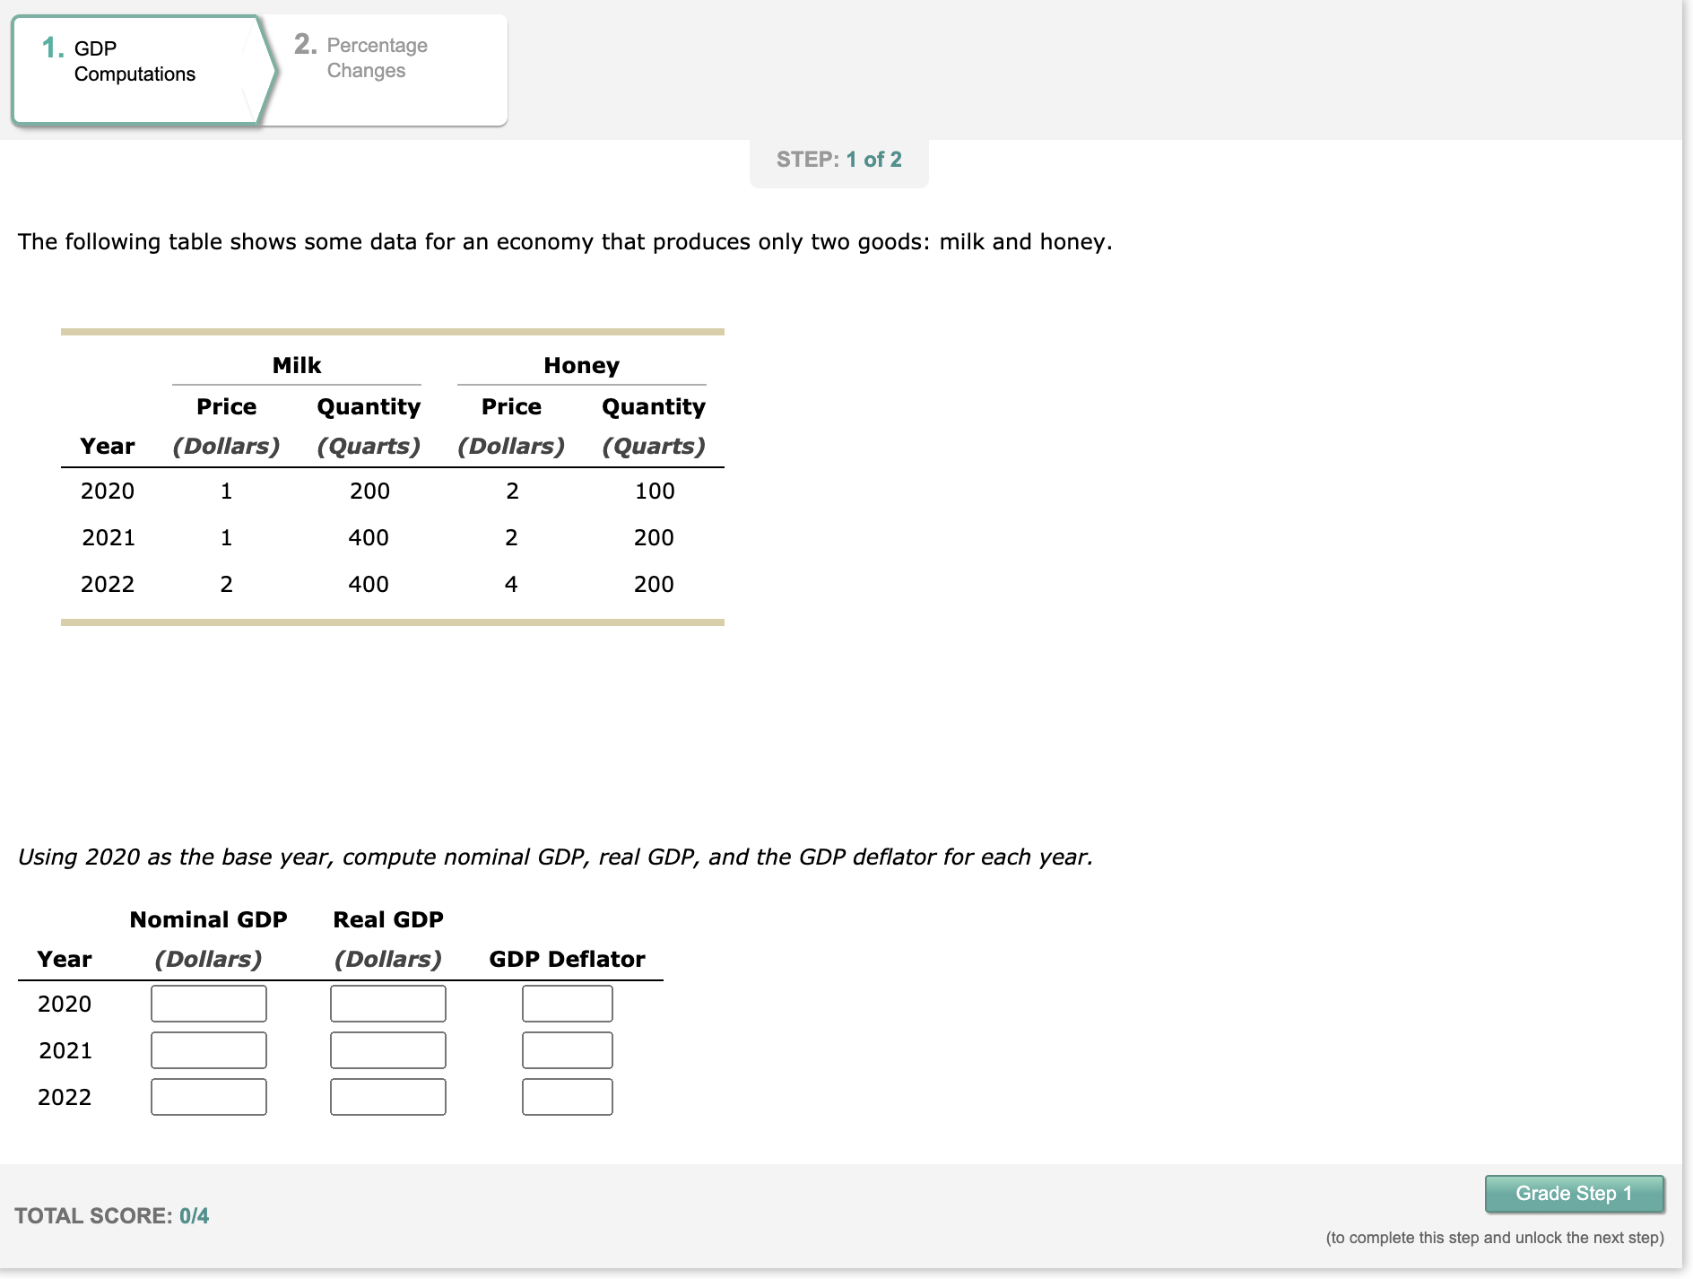Click the 2021 GDP Deflator input field

click(566, 1049)
